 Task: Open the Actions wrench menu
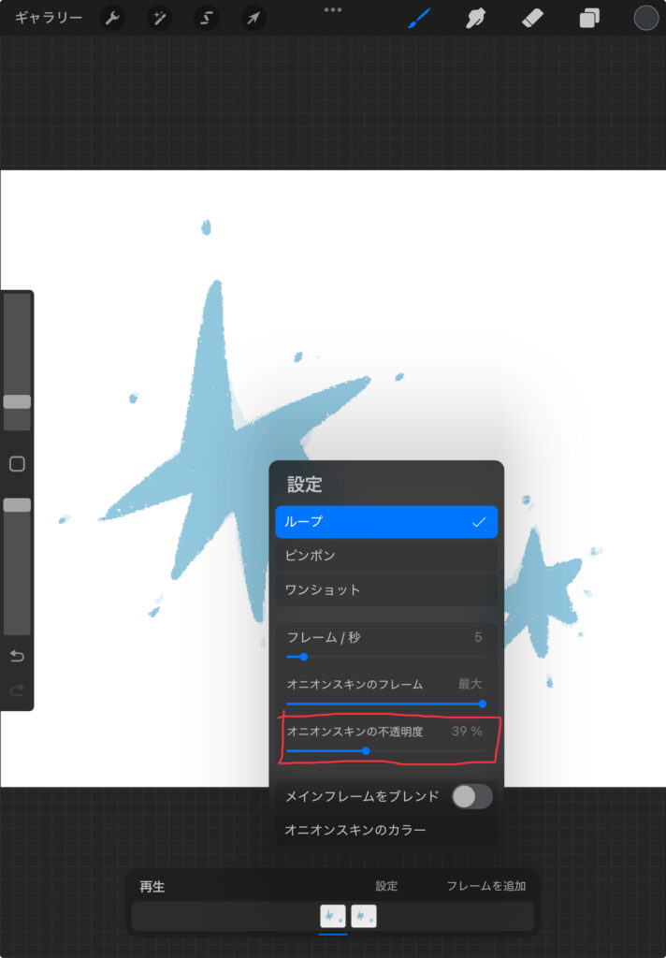tap(112, 18)
